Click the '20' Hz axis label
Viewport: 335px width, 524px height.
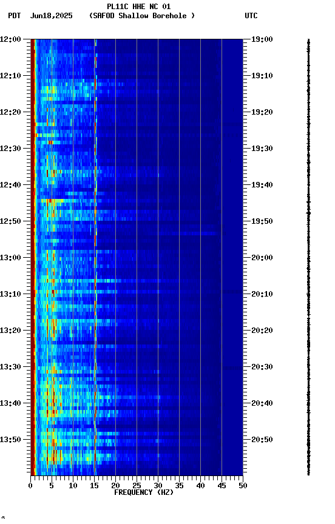115,486
